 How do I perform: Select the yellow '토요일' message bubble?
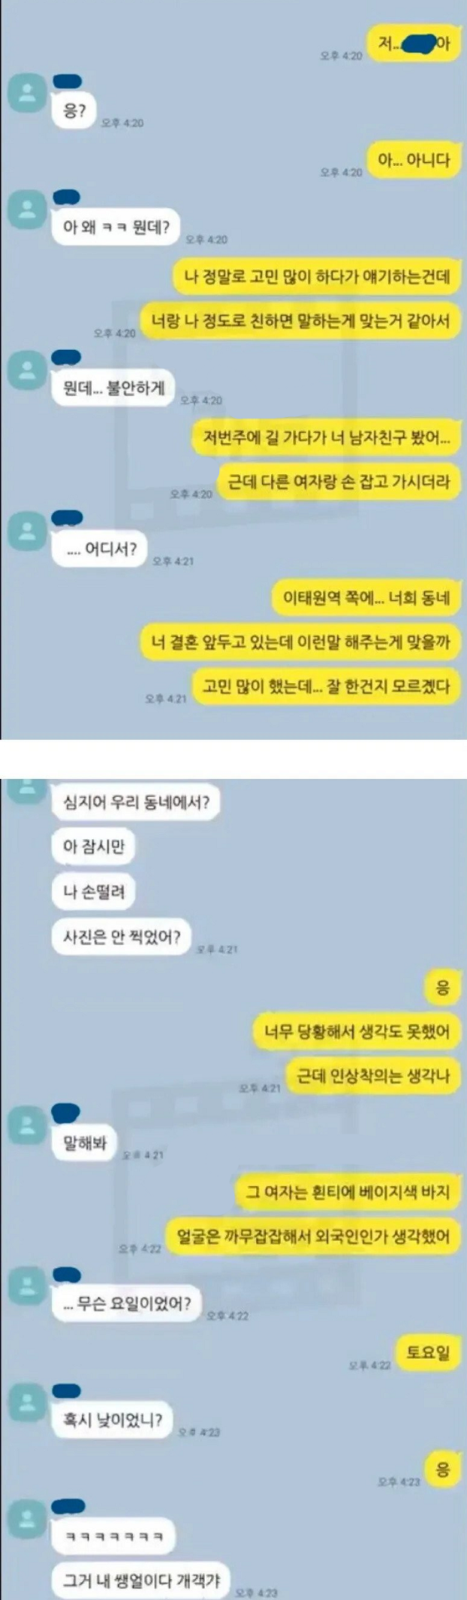[x=428, y=1352]
